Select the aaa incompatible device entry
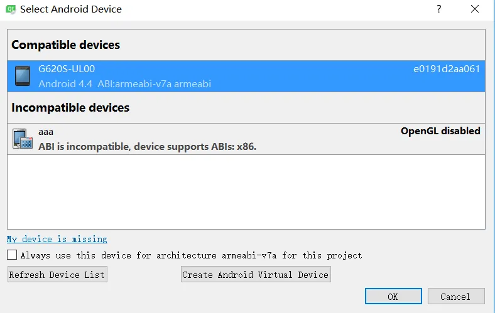 (x=246, y=139)
